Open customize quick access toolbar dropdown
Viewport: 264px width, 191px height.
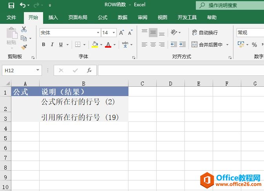(x=50, y=5)
